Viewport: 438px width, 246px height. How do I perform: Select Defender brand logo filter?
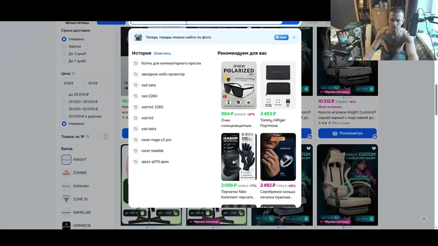tap(66, 186)
